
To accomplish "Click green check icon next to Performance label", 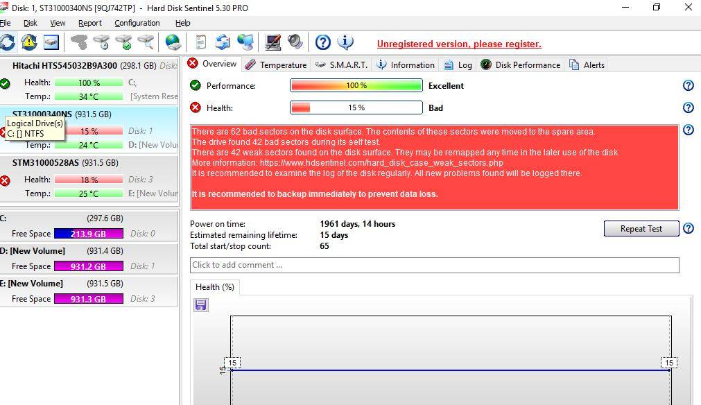I will 196,85.
